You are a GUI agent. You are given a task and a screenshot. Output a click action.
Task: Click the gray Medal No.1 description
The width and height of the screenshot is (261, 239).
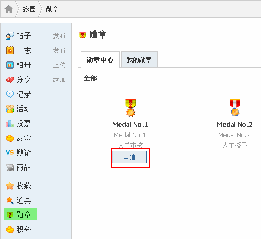coord(130,135)
